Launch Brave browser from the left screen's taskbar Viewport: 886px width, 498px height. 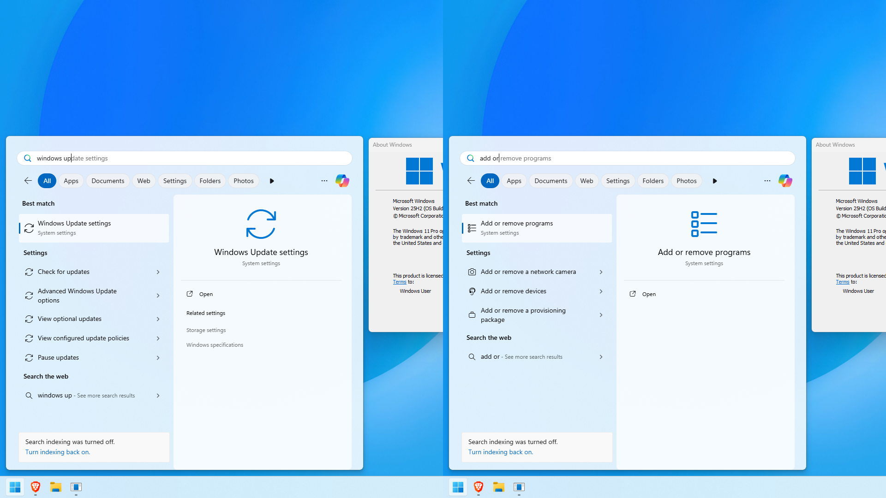tap(36, 487)
